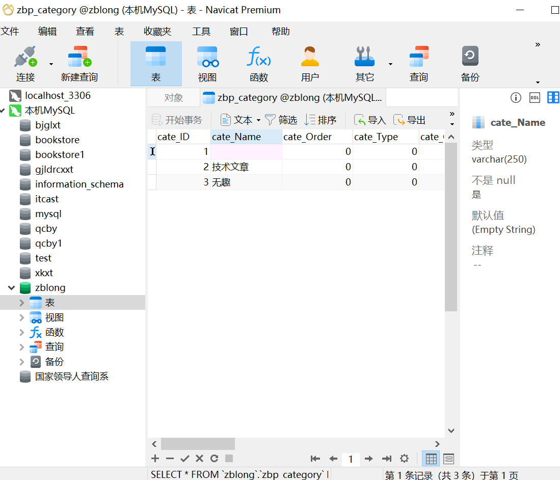560x480 pixels.
Task: Click the Connection plug icon in toolbar
Action: pos(25,57)
